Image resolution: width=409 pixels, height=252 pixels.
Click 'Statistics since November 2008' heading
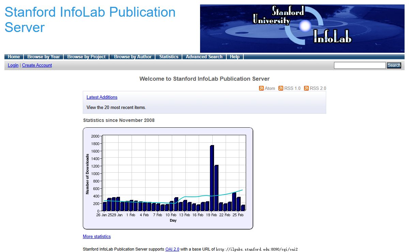119,120
